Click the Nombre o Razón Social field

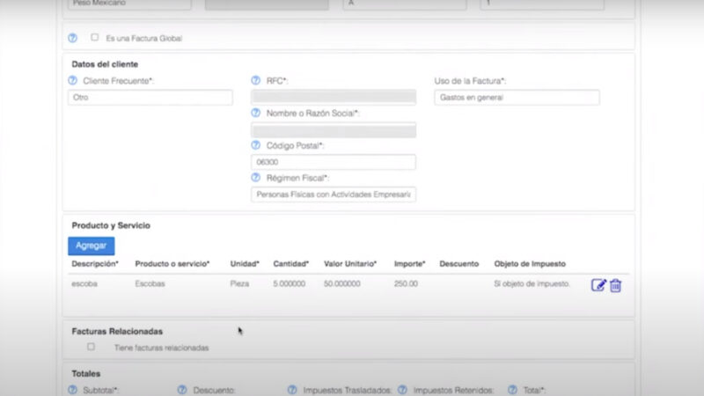click(333, 130)
